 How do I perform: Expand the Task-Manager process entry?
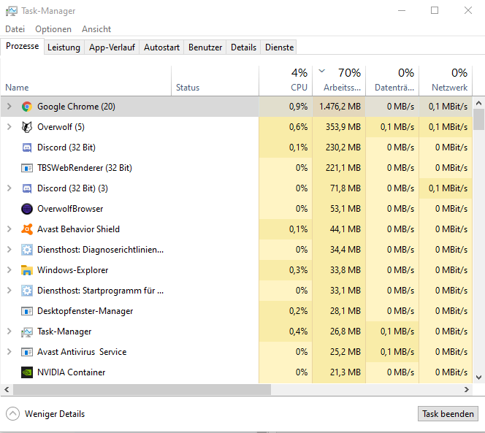[x=9, y=332]
